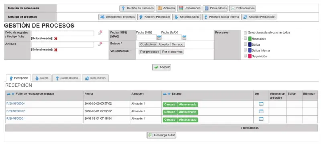This screenshot has height=145, width=321.
Task: Click Almacenado badge in R/2016/00002 row
Action: [187, 112]
